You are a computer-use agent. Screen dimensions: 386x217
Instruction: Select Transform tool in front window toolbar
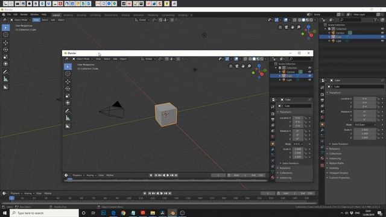pyautogui.click(x=68, y=103)
